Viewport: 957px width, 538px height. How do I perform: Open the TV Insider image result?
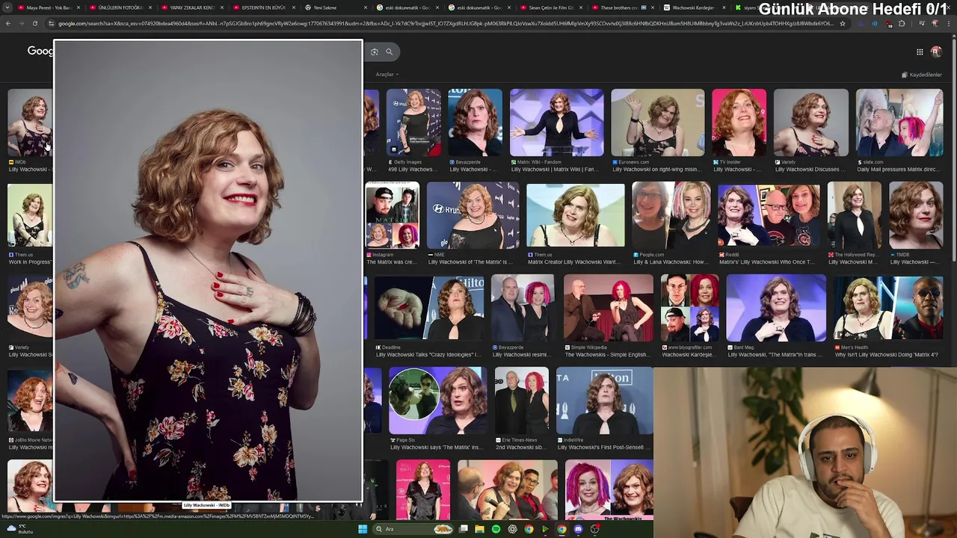739,123
